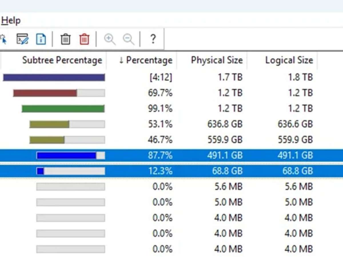
Task: Select the row with 636.8 GB physical size
Action: pyautogui.click(x=225, y=124)
